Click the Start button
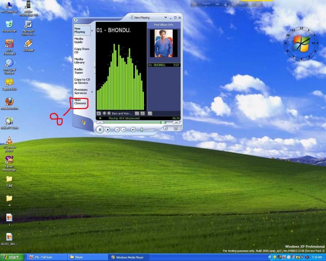326x261 pixels. click(12, 257)
